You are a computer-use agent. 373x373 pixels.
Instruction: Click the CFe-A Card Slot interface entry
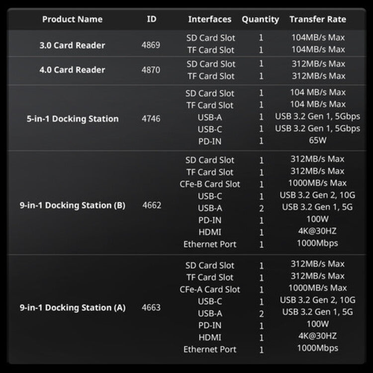pyautogui.click(x=210, y=289)
